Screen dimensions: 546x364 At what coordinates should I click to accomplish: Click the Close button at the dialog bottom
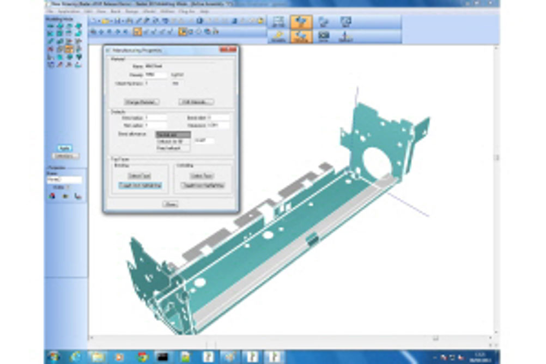click(171, 204)
